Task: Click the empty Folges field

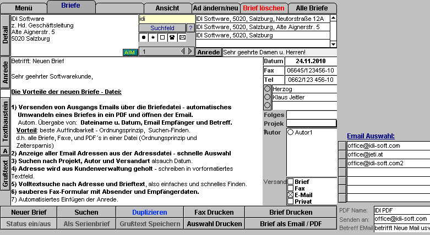Action: pyautogui.click(x=312, y=115)
